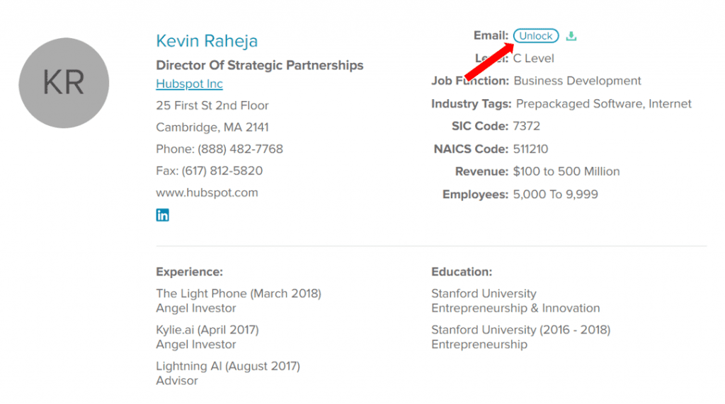Click the fax number (617) 812-5820
Screen dimensions: 725x404
click(x=222, y=171)
